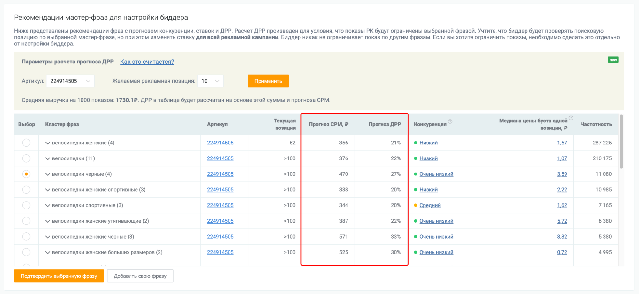The image size is (639, 294).
Task: Click ДРР forecast value 33%
Action: coord(396,237)
